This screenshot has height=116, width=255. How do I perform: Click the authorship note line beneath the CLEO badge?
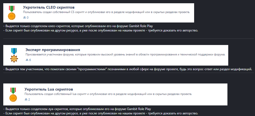tap(100, 30)
